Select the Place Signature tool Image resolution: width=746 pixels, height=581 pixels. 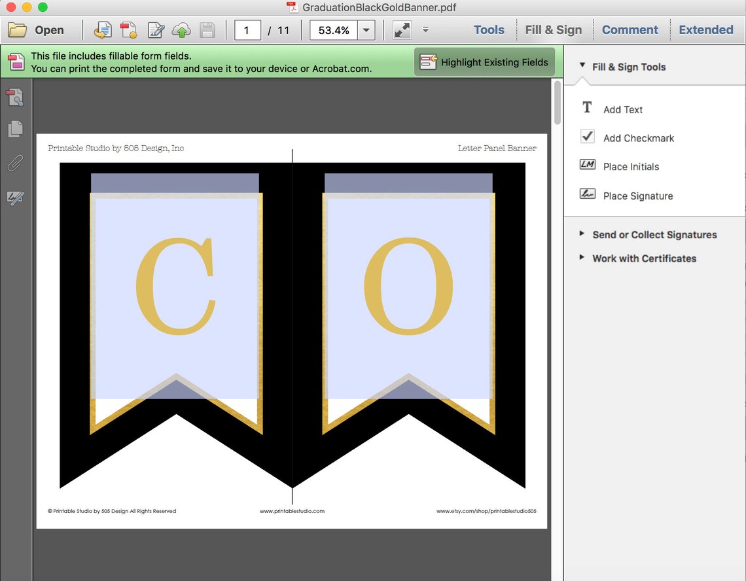637,196
